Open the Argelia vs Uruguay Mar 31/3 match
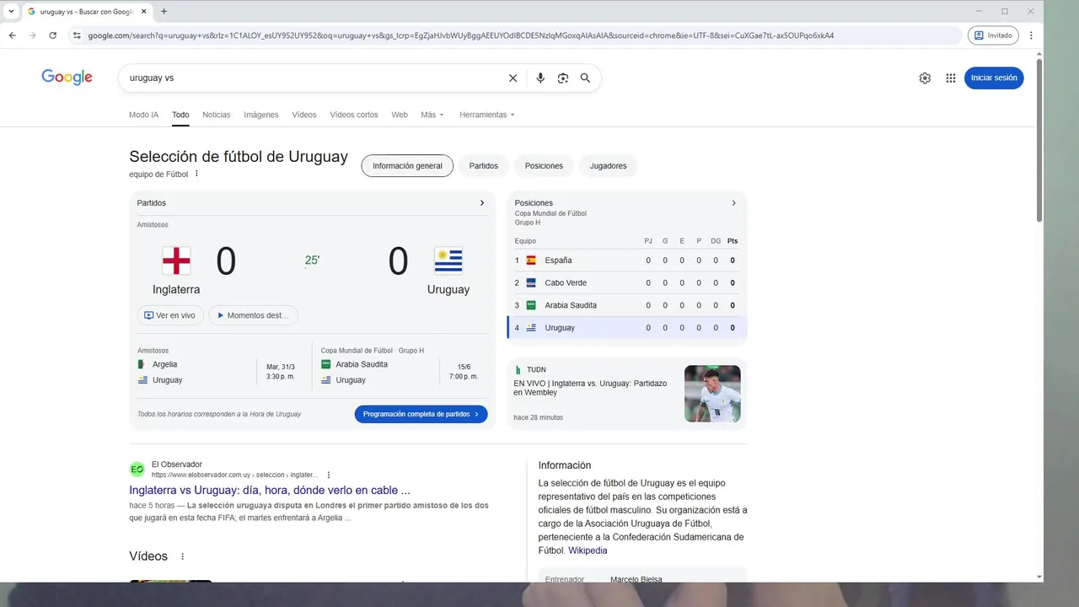1079x607 pixels. [x=219, y=372]
